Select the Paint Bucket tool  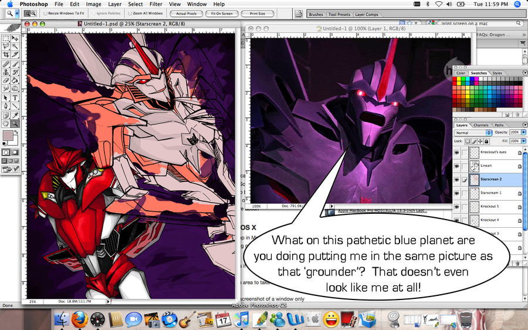coord(15,80)
